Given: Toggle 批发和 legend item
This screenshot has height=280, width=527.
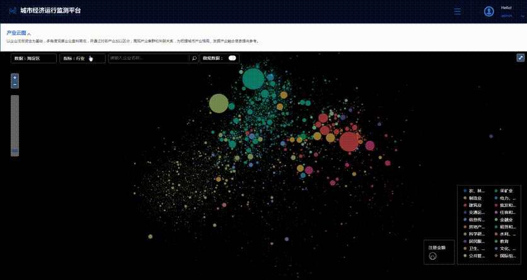Looking at the screenshot, I should (x=505, y=205).
